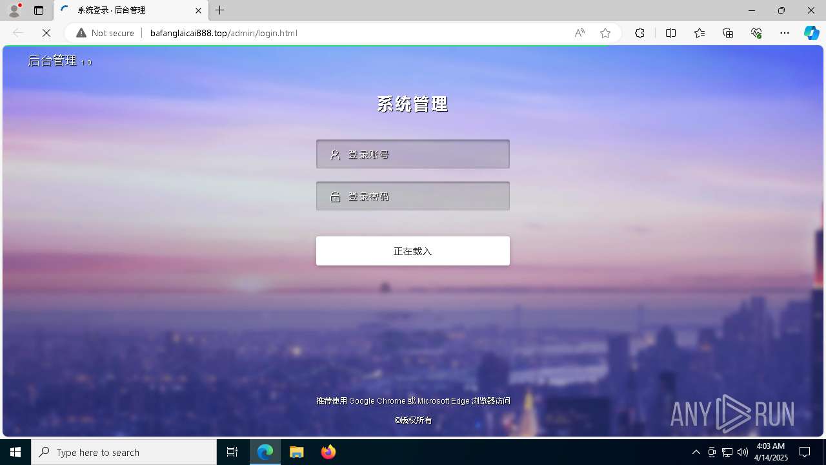Click the 正在载入 login button
826x465 pixels.
coord(413,251)
